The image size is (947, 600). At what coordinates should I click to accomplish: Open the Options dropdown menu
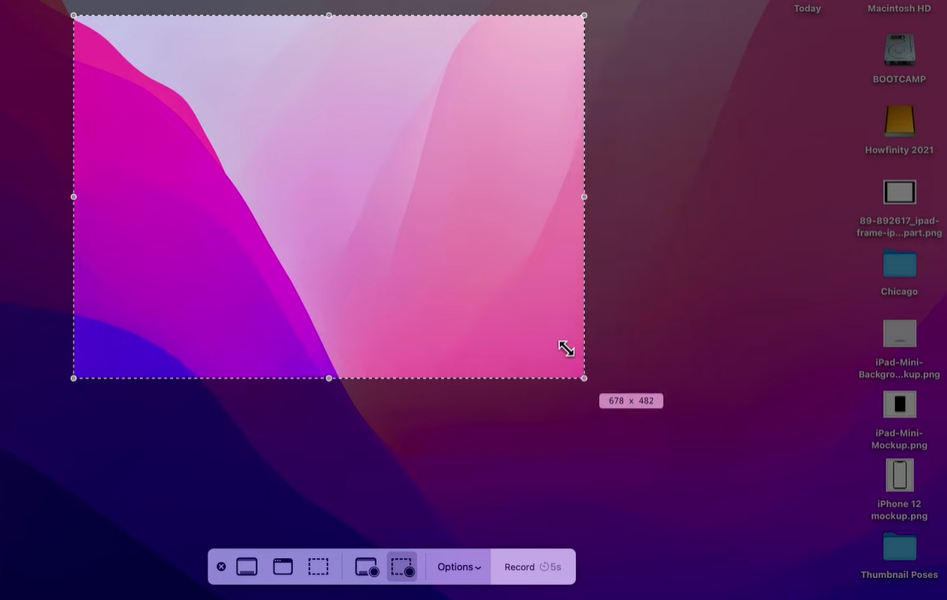pyautogui.click(x=459, y=567)
